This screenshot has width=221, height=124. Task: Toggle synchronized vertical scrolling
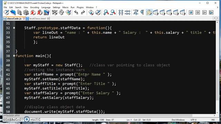(121, 12)
